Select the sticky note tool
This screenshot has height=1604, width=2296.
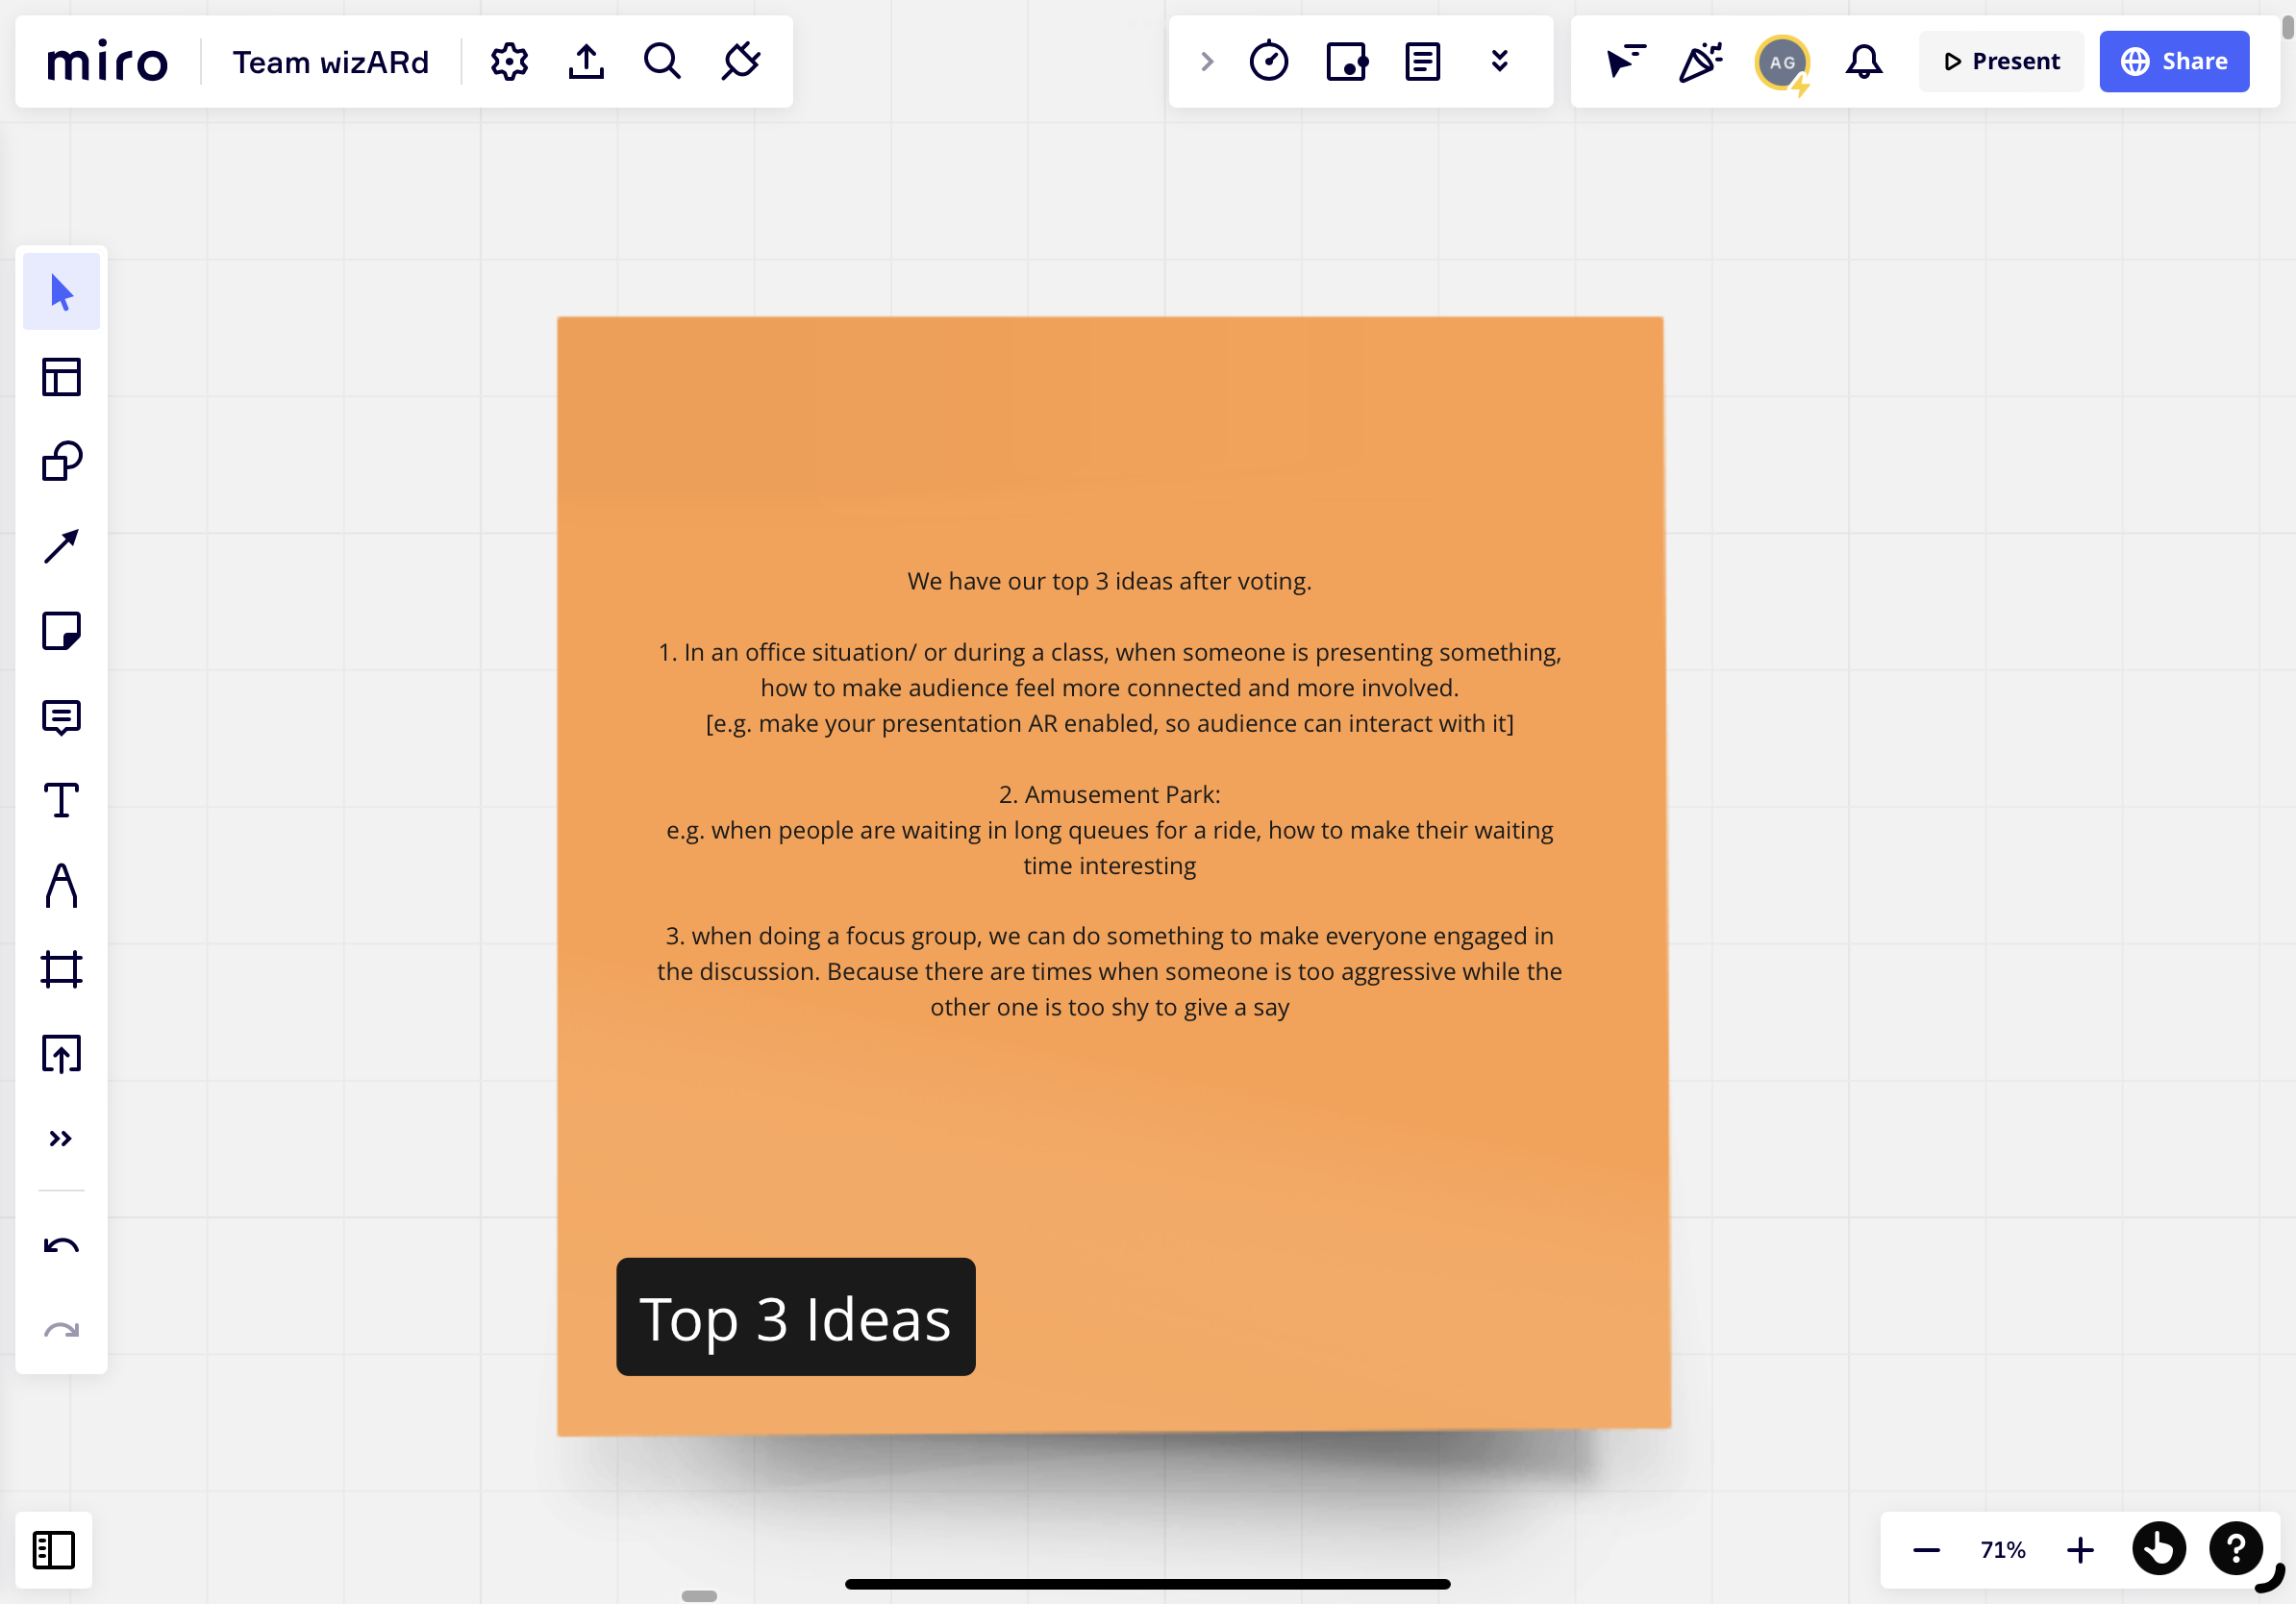[61, 631]
